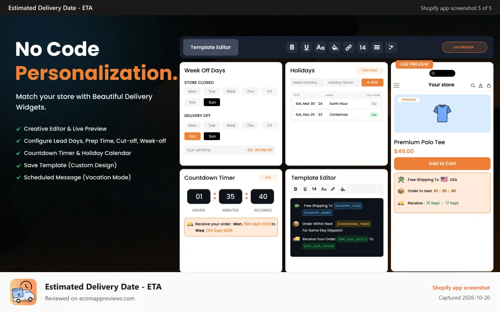
Task: Click search magnifier in store preview
Action: tap(473, 86)
